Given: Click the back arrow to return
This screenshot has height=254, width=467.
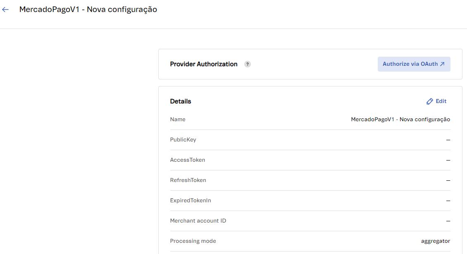Looking at the screenshot, I should [x=5, y=9].
